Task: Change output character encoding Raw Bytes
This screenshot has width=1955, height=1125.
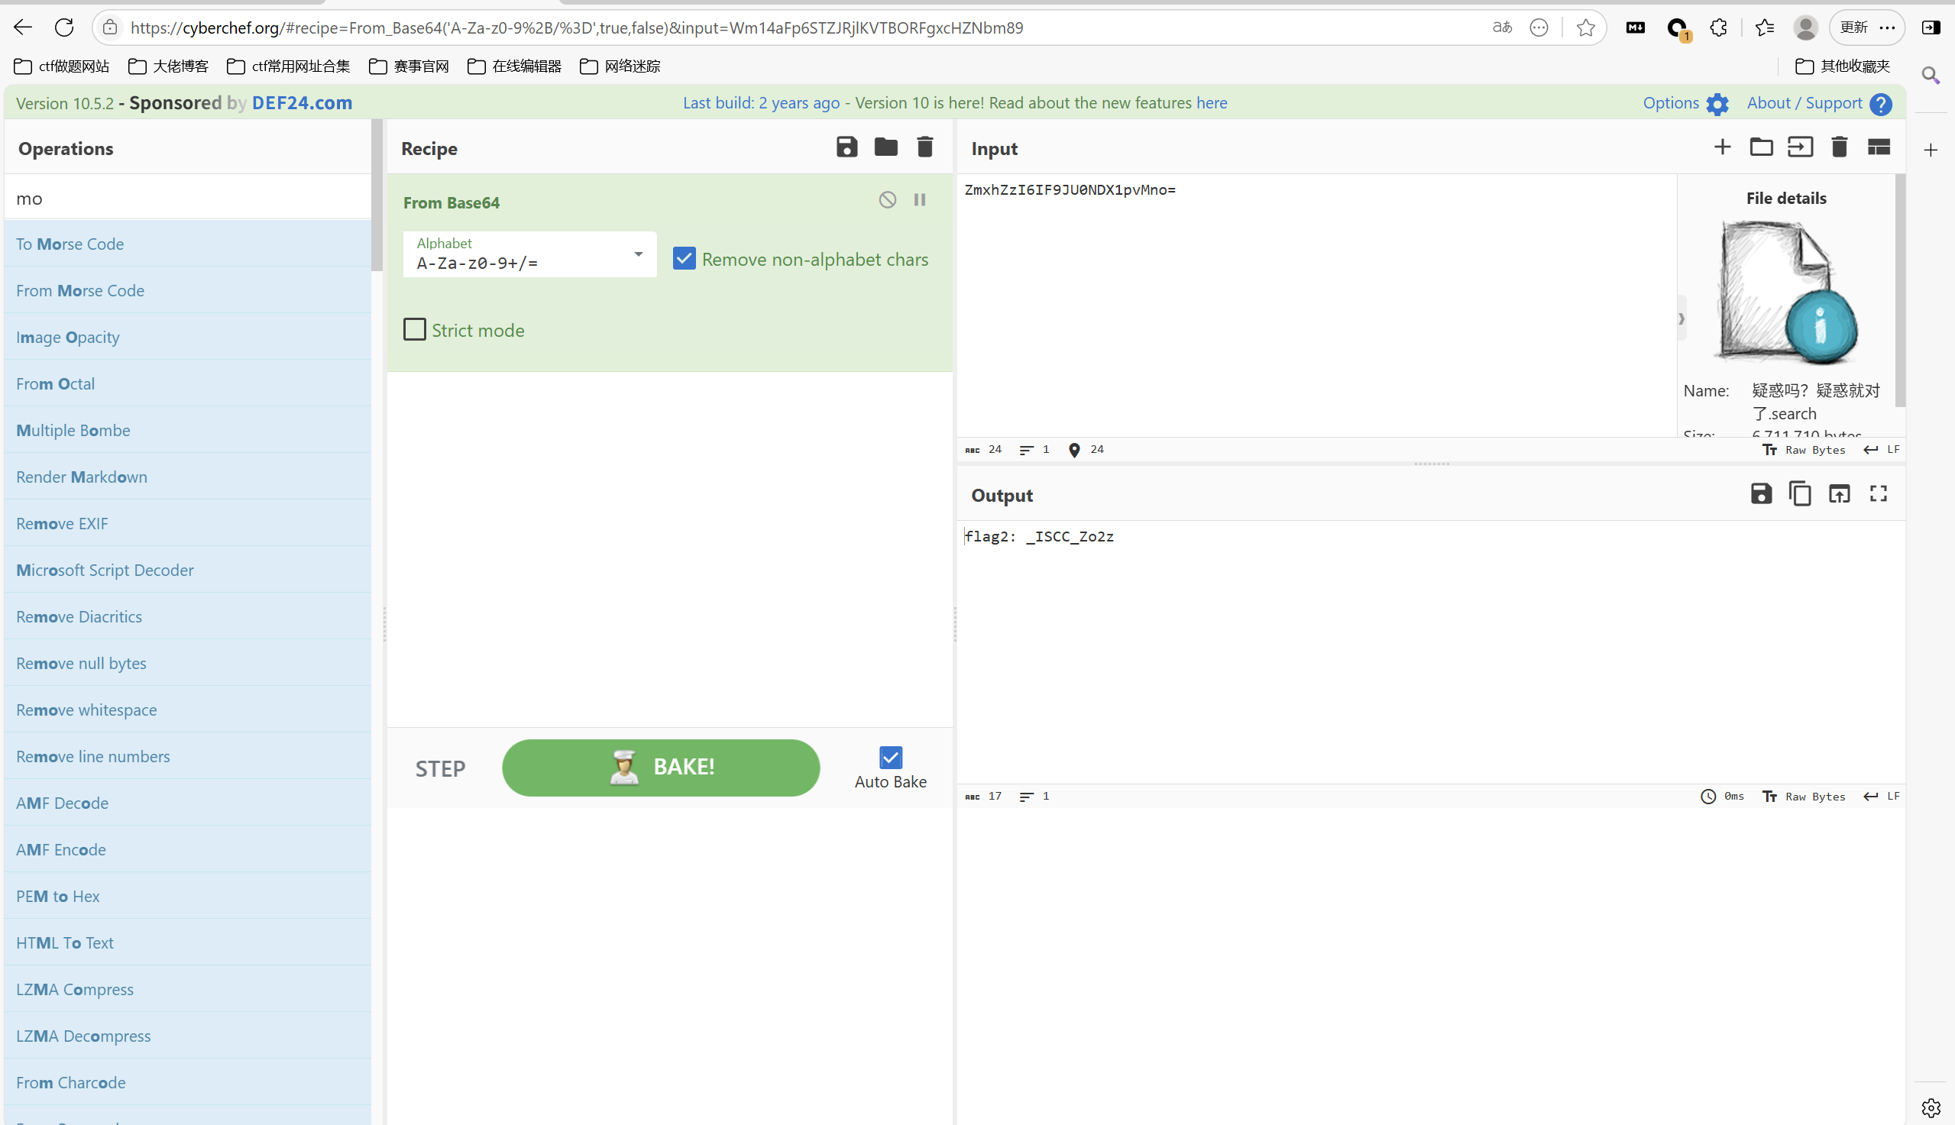Action: 1804,797
